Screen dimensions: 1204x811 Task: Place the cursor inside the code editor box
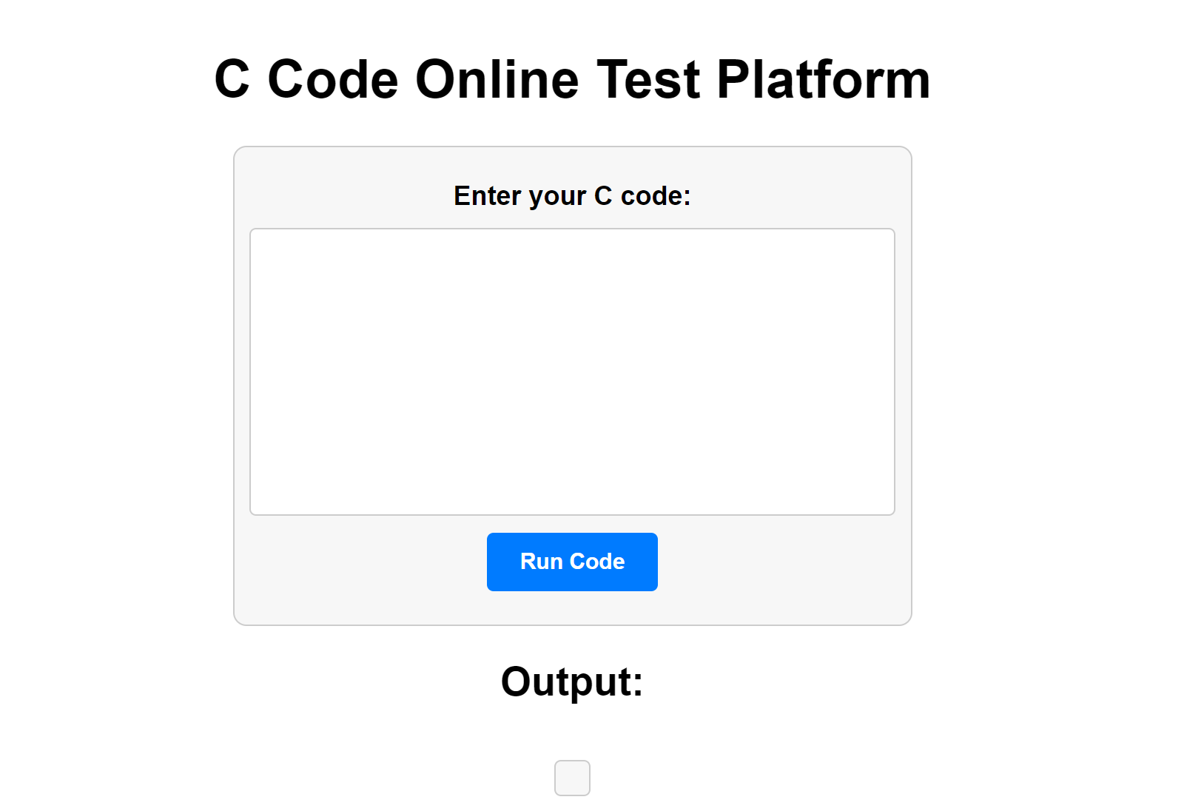coord(572,371)
